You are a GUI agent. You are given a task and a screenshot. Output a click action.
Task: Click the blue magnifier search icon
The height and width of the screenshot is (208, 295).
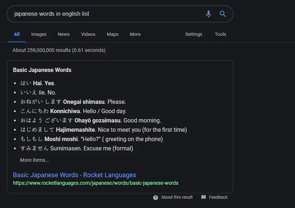pyautogui.click(x=223, y=14)
